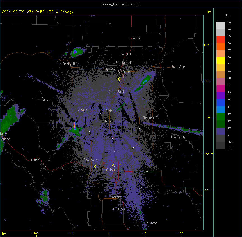The height and width of the screenshot is (237, 242).
Task: Select the yellow diamond marker below Cochrane
Action: click(95, 166)
